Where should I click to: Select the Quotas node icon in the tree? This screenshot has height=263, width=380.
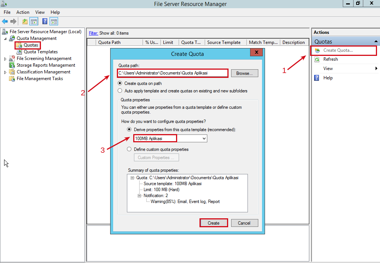click(19, 45)
